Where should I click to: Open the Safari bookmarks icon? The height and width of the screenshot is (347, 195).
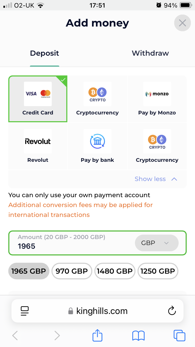coord(138,335)
